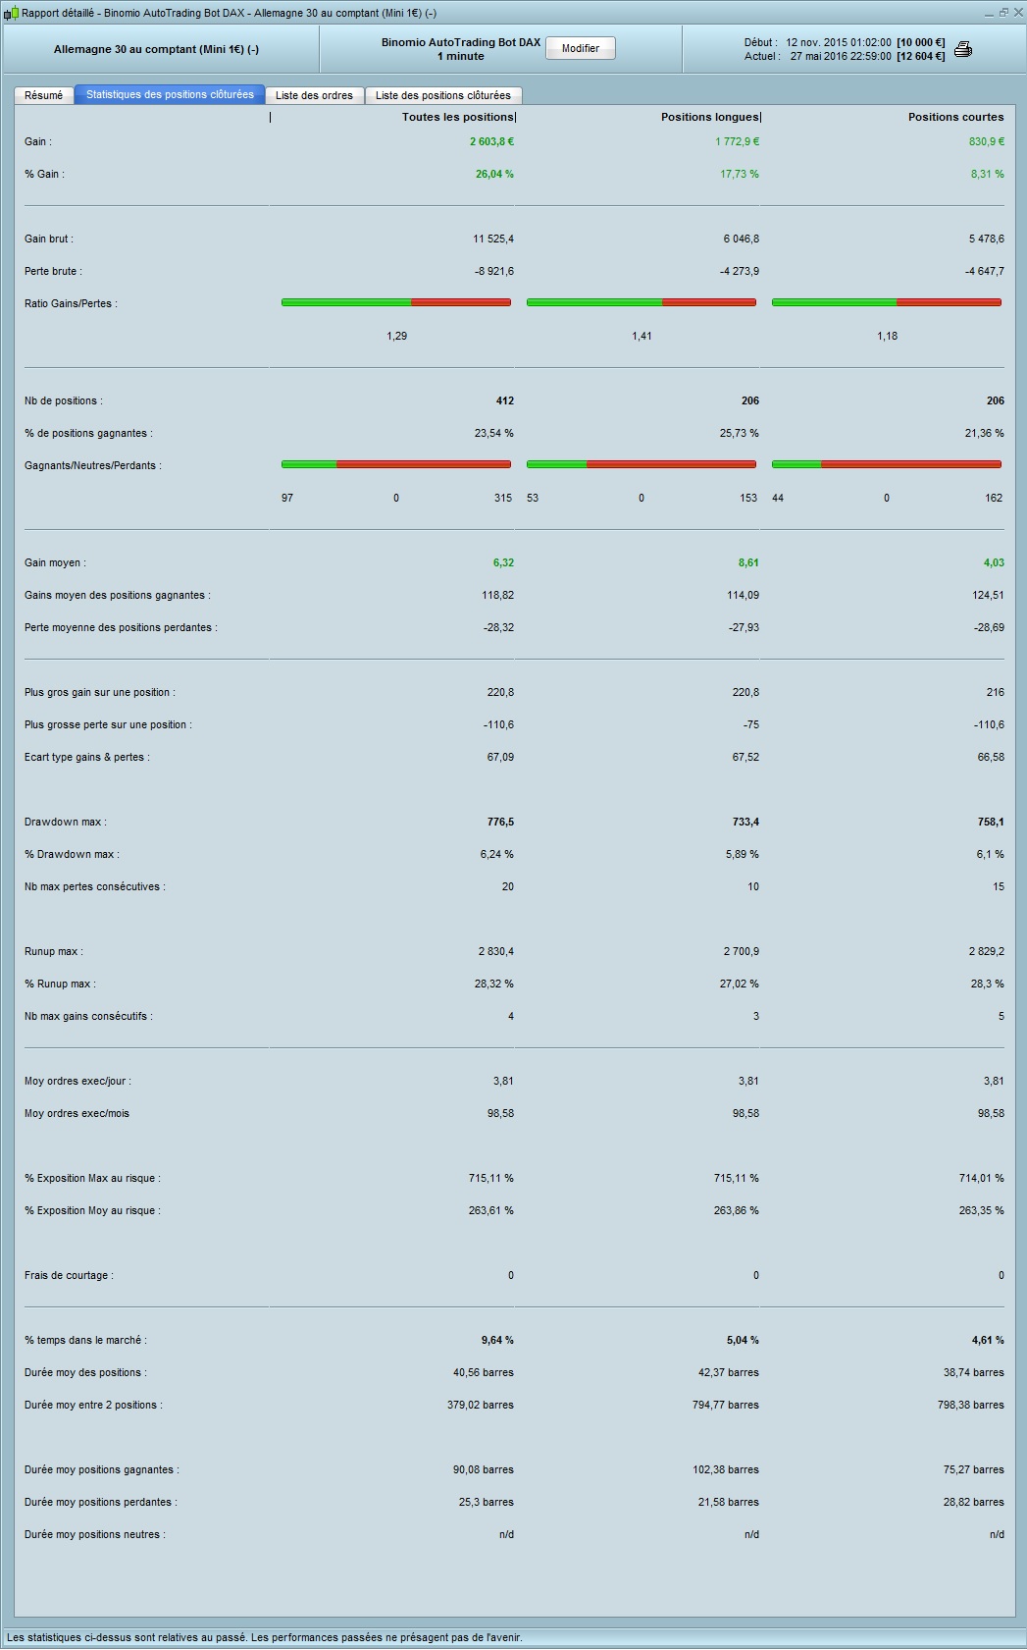Viewport: 1027px width, 1650px height.
Task: Click the Toutes les positions column header
Action: 457,117
